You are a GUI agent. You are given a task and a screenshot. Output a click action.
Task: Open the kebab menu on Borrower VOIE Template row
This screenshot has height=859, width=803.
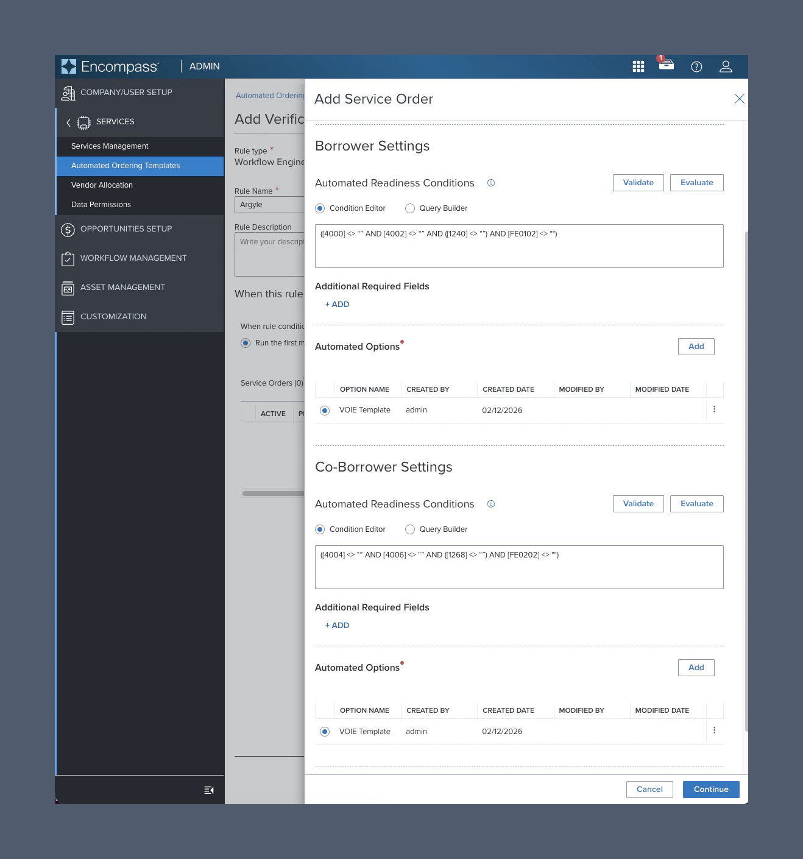[714, 409]
